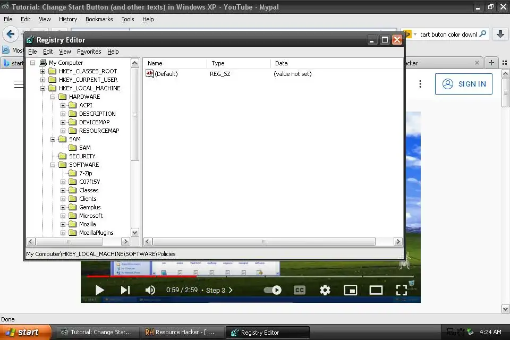The height and width of the screenshot is (340, 510).
Task: Click the Windows start button
Action: tap(25, 332)
